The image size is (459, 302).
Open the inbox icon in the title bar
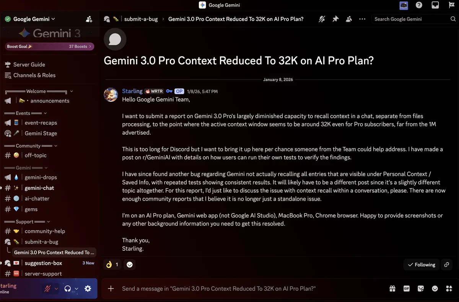[435, 5]
